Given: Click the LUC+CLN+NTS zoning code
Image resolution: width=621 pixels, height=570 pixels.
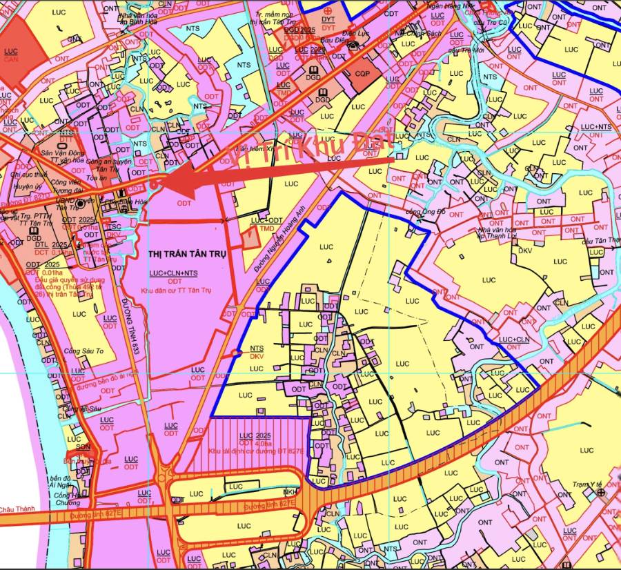Looking at the screenshot, I should point(173,273).
